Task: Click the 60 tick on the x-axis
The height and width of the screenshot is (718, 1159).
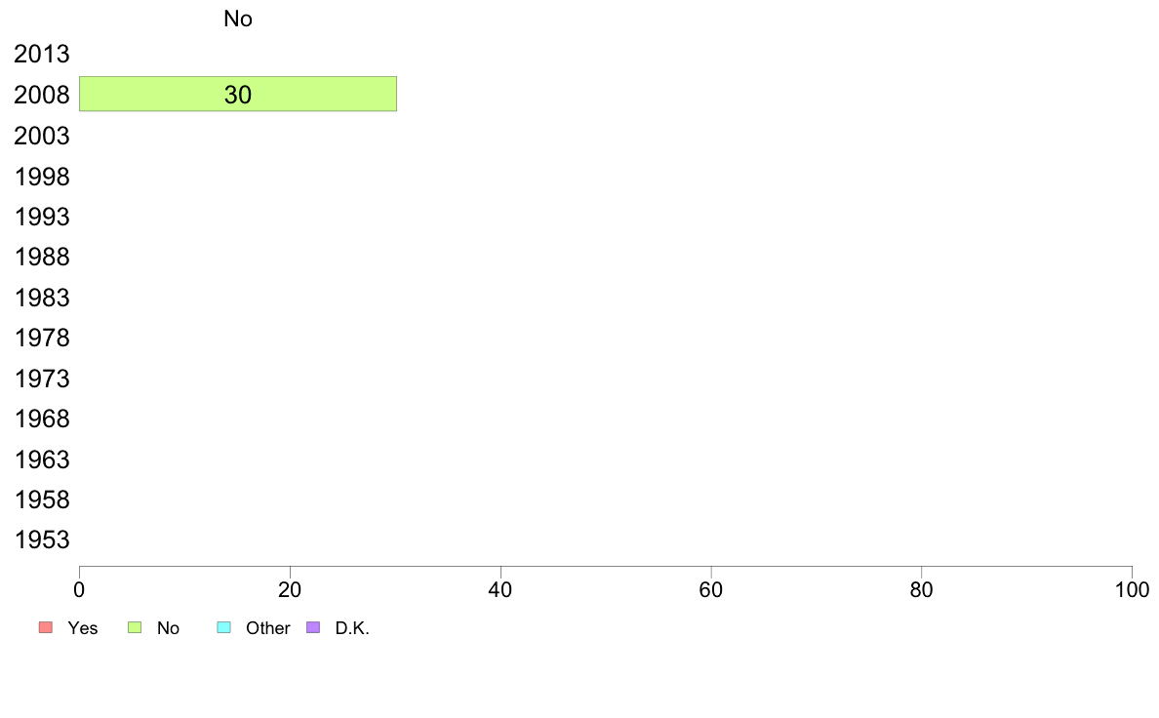Action: tap(711, 589)
